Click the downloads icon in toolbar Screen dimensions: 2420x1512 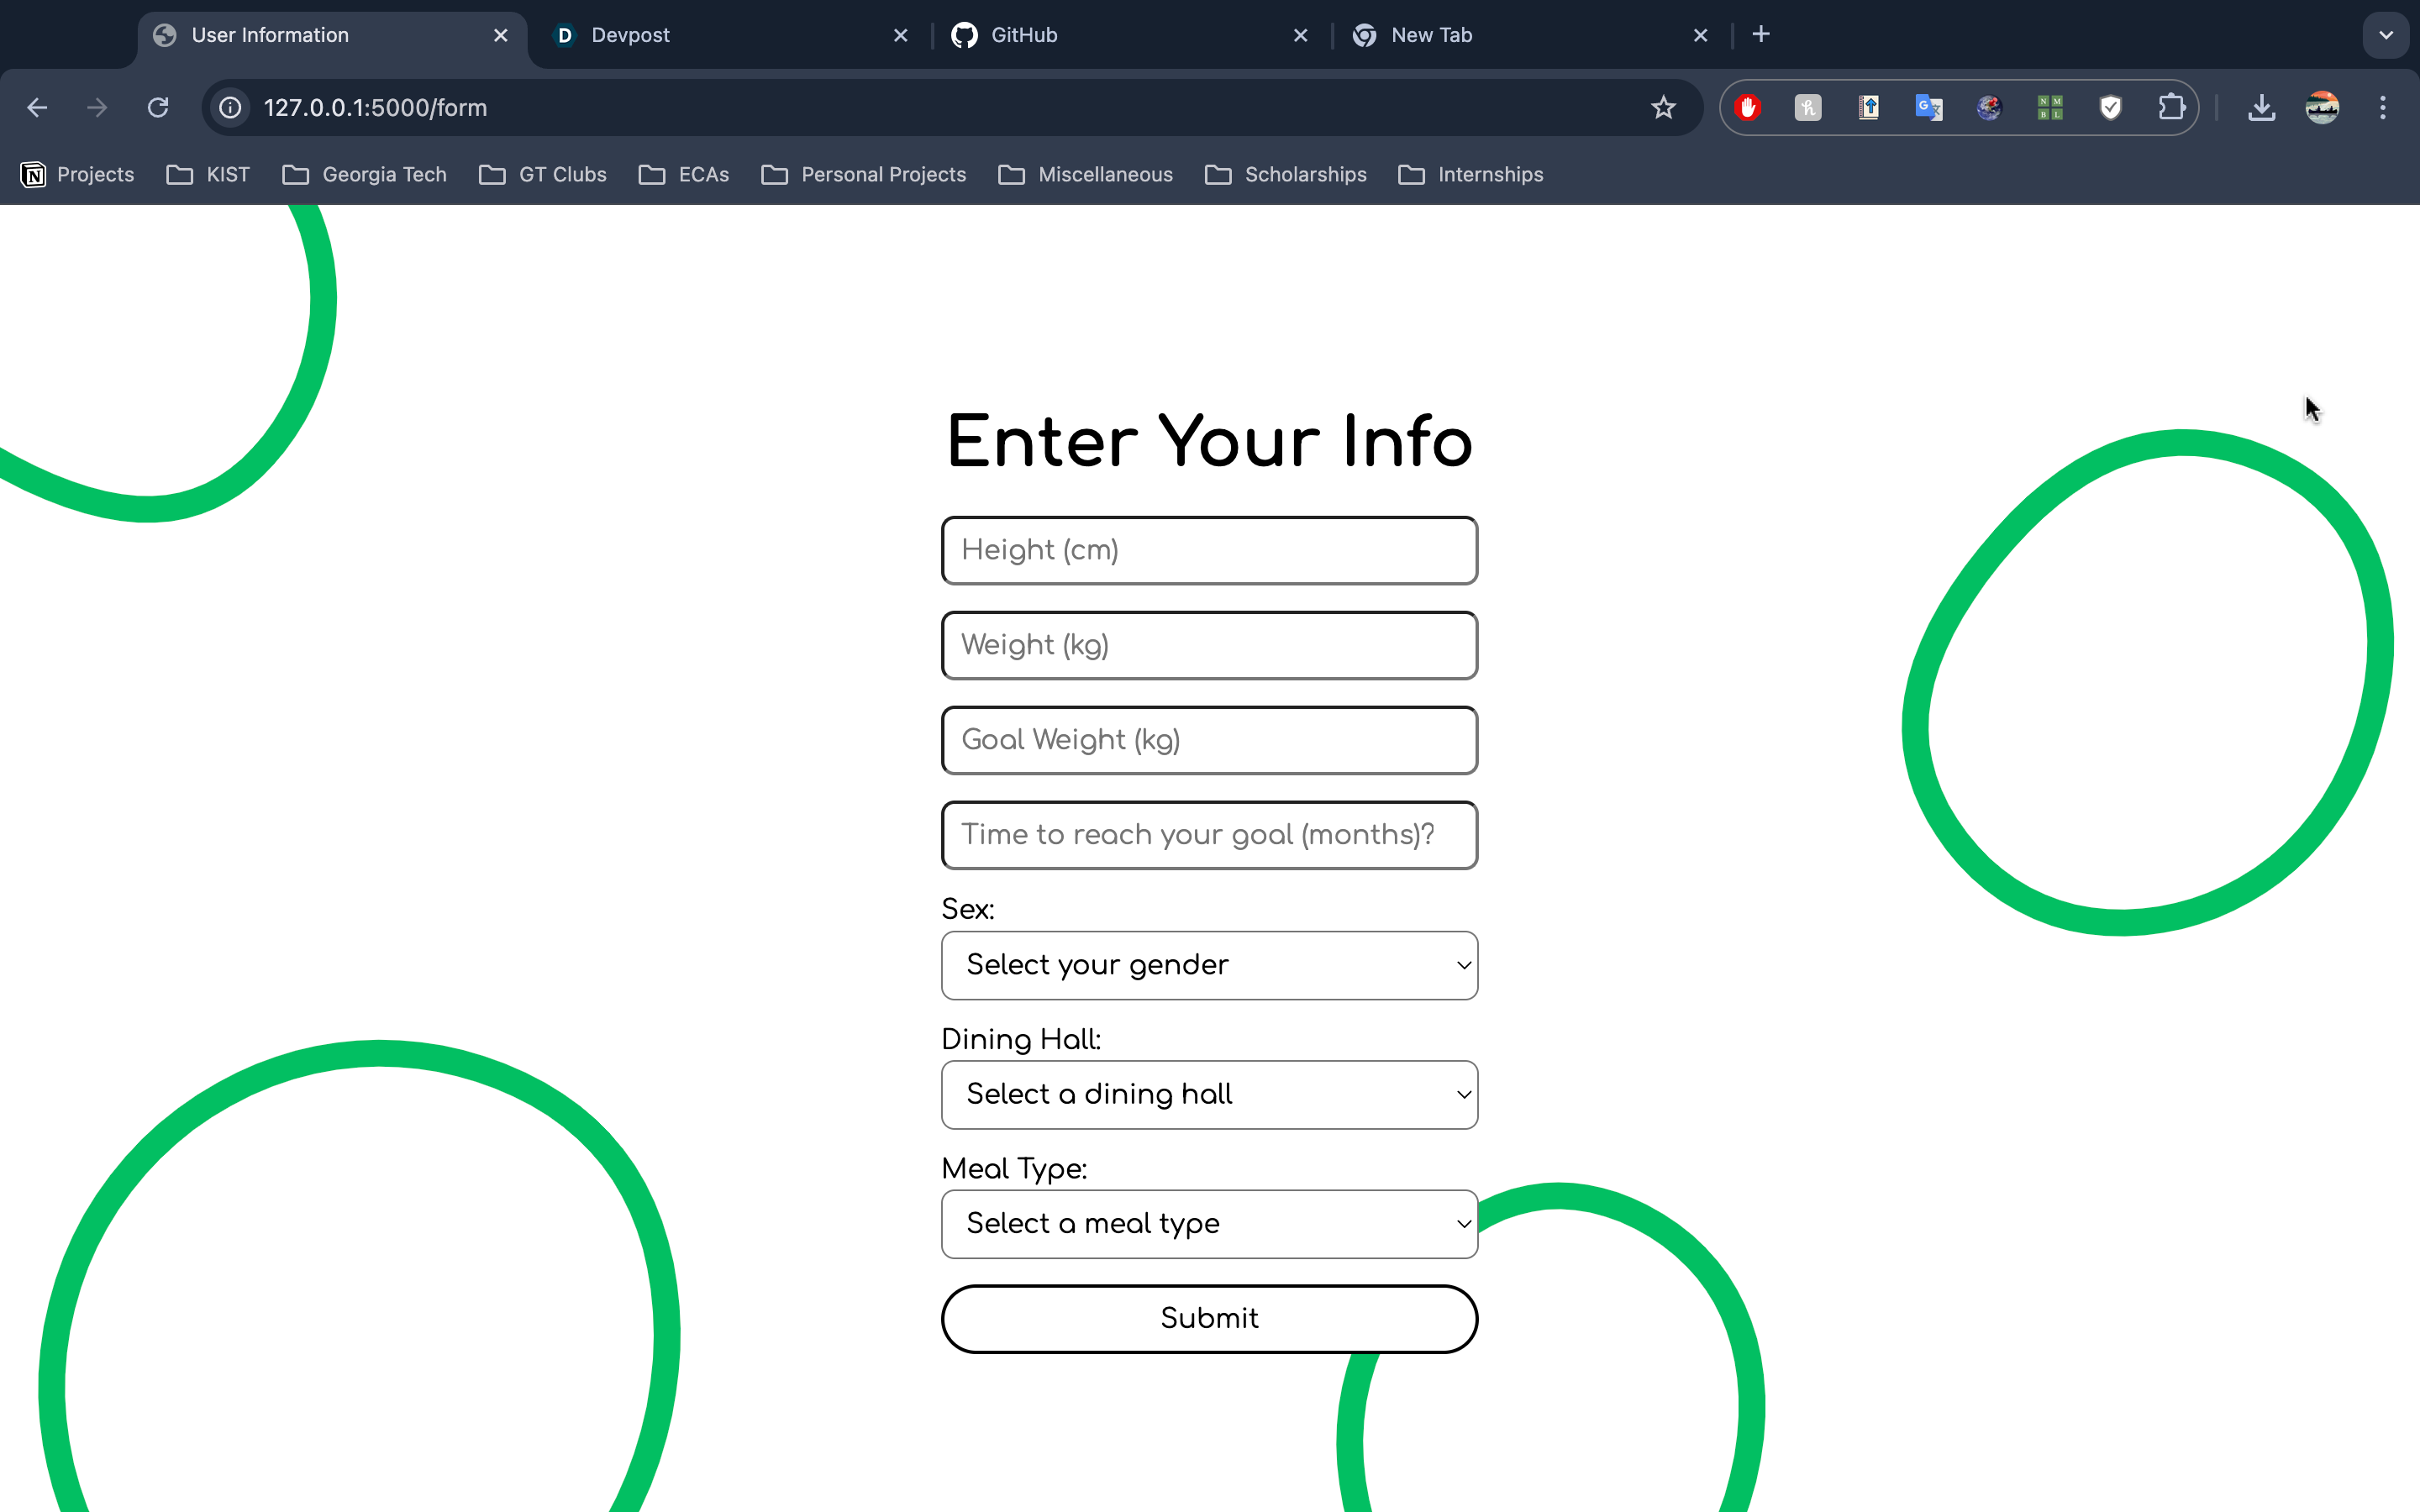click(2261, 107)
